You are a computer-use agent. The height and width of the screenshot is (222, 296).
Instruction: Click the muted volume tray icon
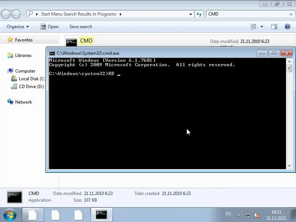[257, 215]
